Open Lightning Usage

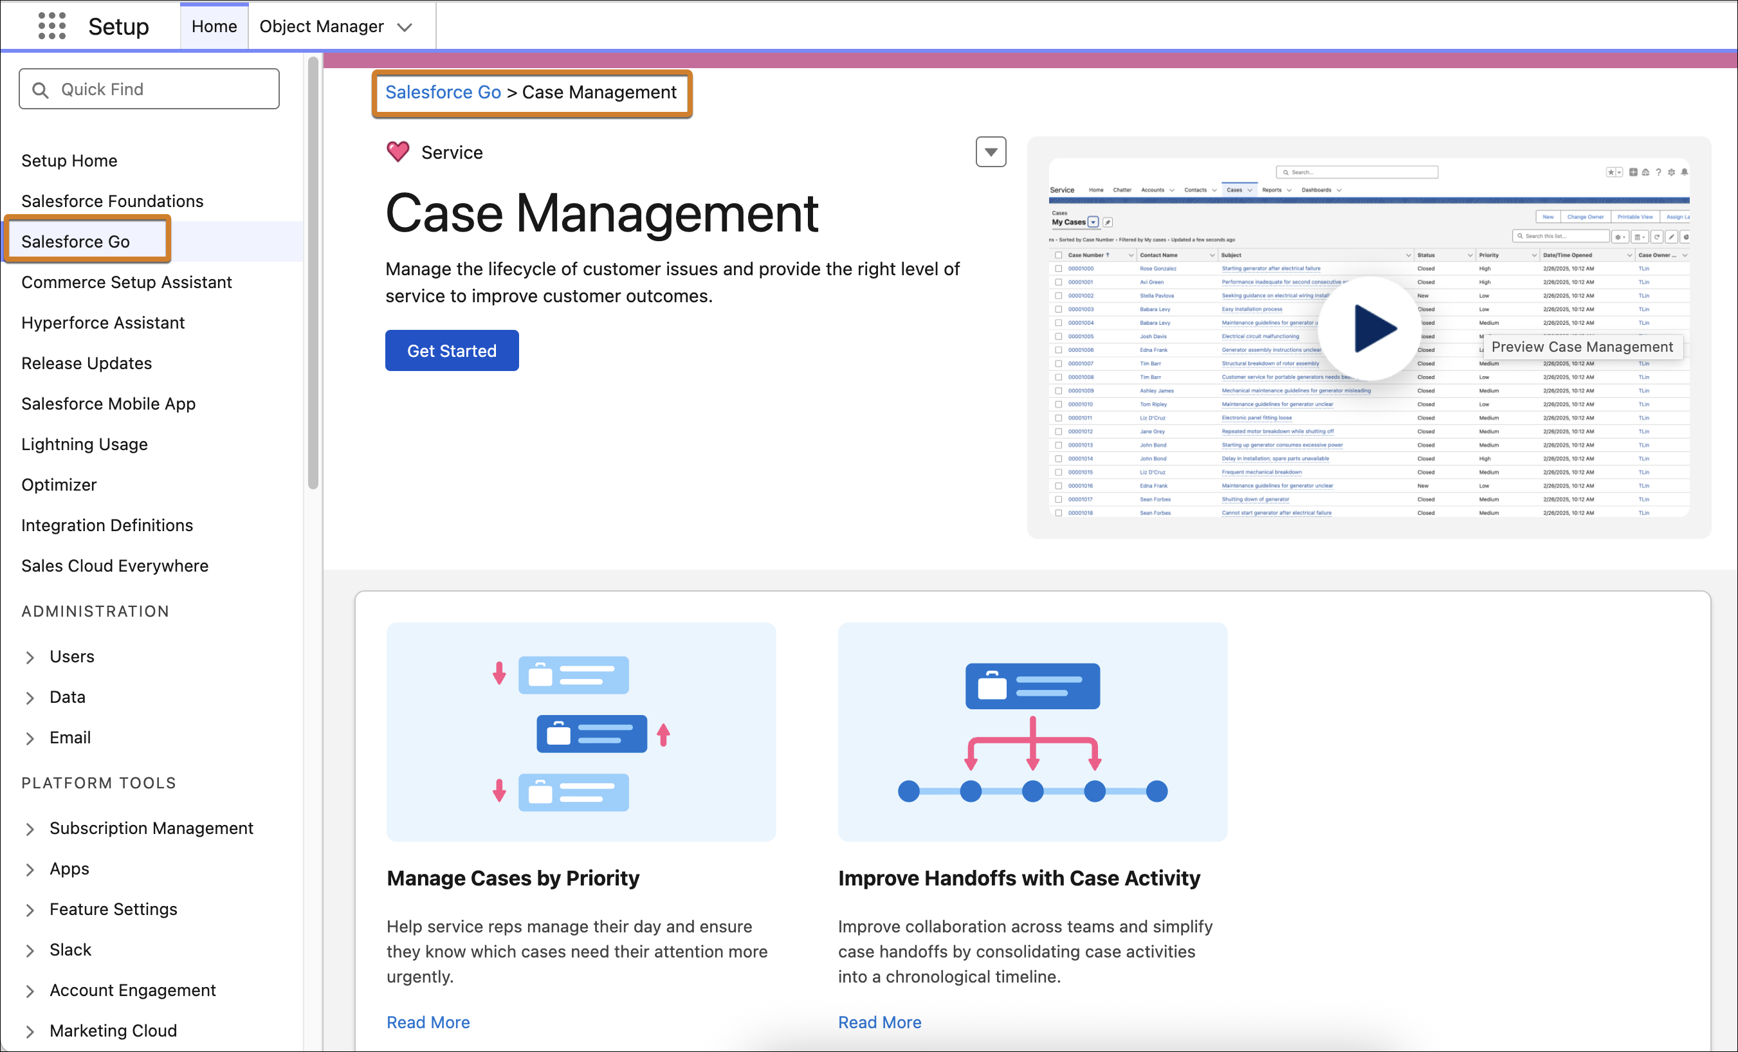[x=85, y=444]
